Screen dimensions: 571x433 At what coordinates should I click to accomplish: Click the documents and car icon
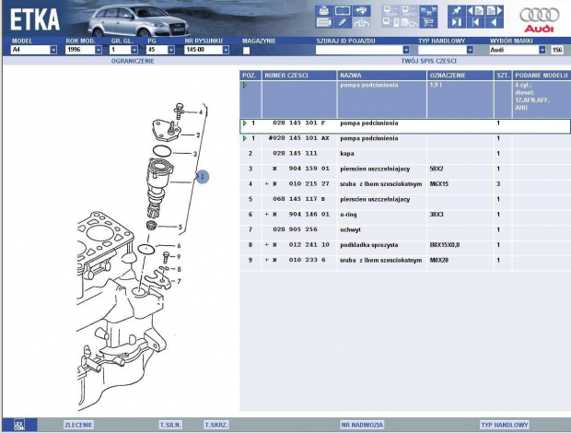410,23
